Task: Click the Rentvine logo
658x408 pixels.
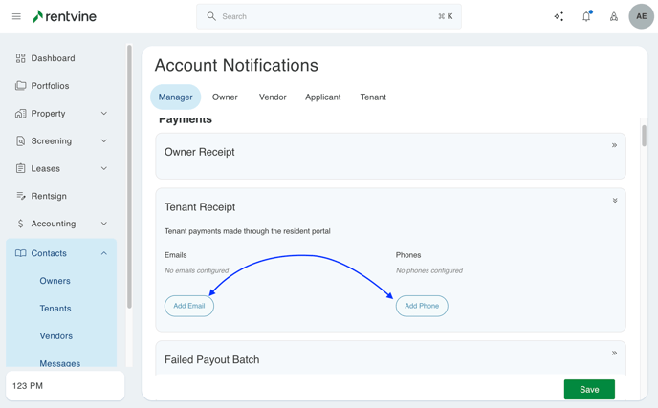Action: [x=64, y=16]
